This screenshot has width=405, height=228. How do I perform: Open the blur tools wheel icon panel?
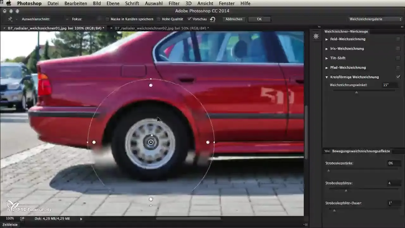pyautogui.click(x=316, y=36)
